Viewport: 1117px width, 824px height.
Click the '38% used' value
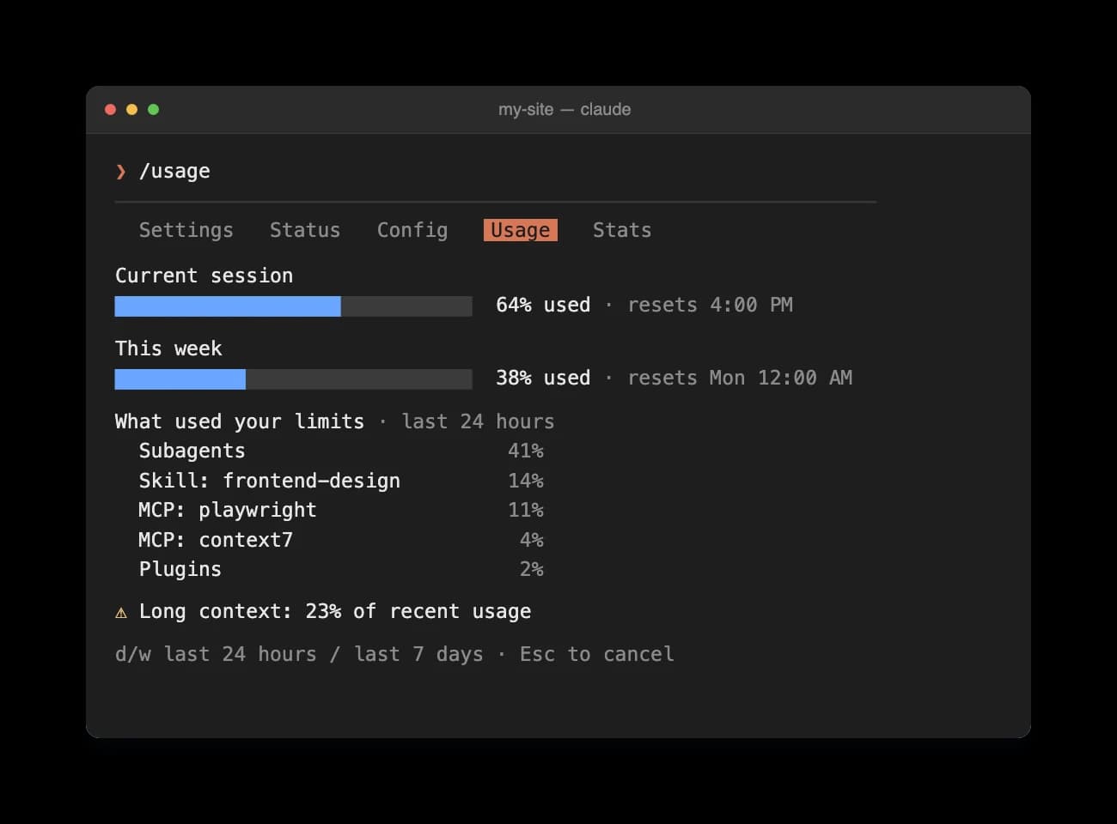point(543,378)
